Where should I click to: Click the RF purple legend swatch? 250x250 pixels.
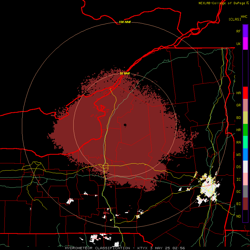click(x=245, y=31)
